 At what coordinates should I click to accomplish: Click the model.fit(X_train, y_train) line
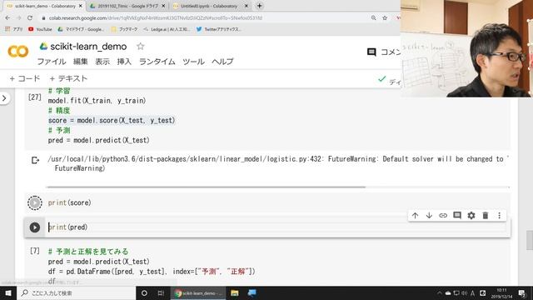click(97, 101)
